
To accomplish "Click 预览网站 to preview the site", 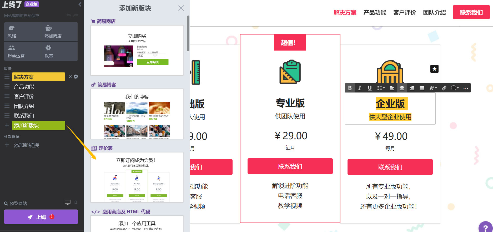I will point(16,203).
